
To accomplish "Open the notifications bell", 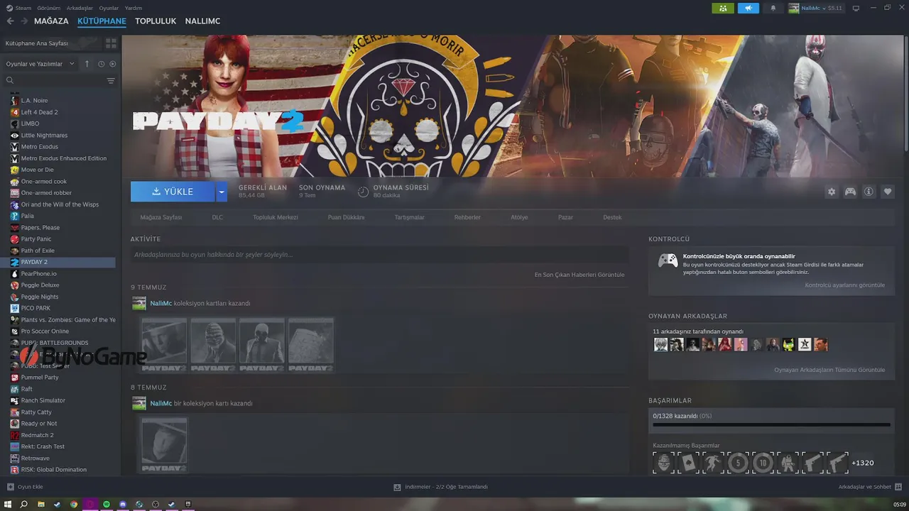I will point(773,8).
